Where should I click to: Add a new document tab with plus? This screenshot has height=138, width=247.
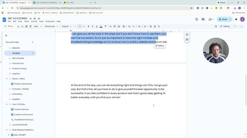32,42
